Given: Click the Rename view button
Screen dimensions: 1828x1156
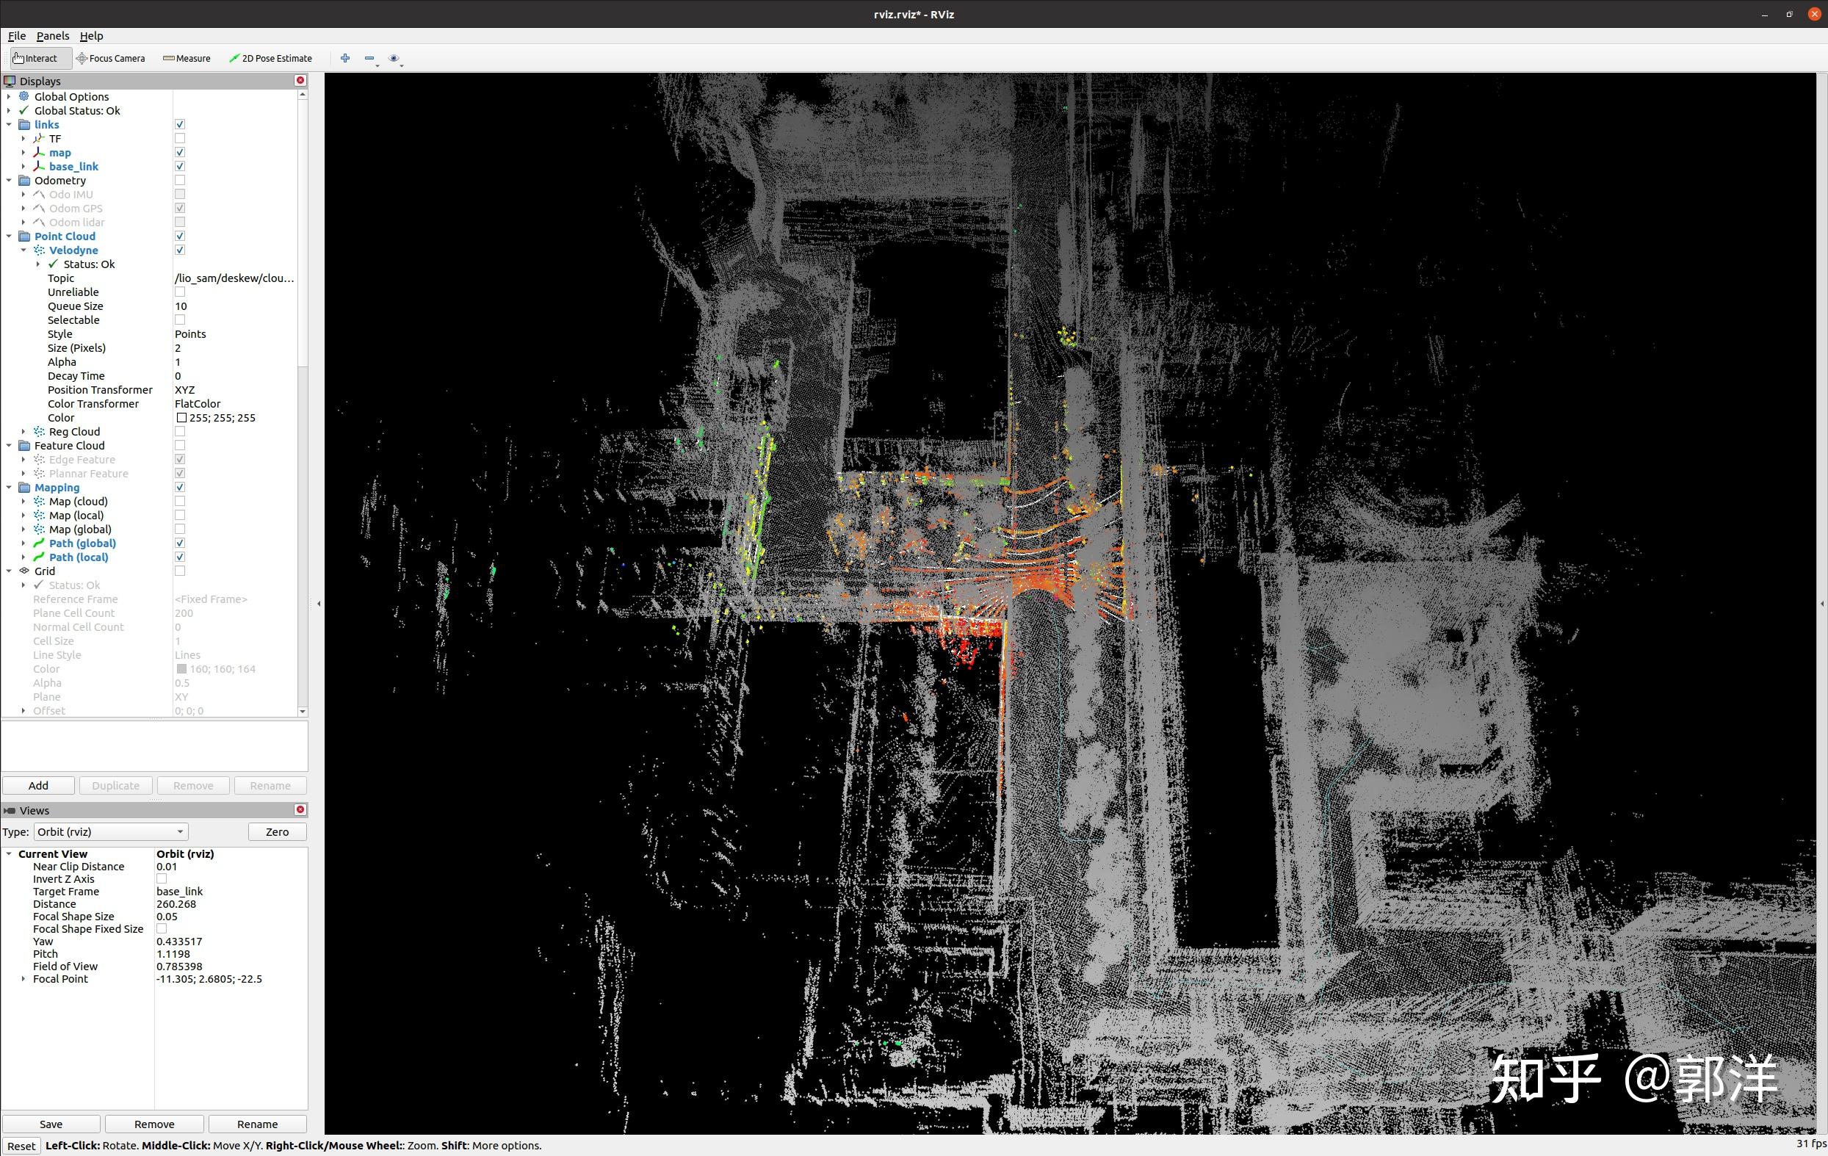Looking at the screenshot, I should point(257,1124).
